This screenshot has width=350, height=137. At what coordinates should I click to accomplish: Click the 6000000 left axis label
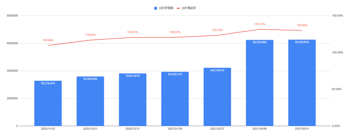click(13, 43)
